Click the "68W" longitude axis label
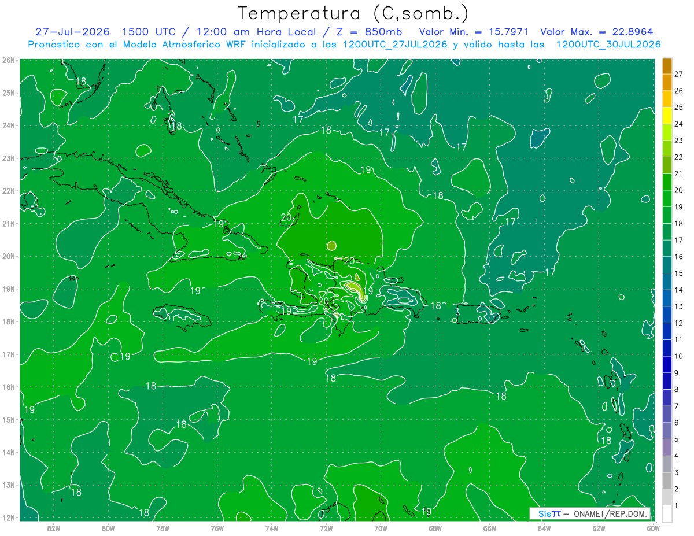The image size is (694, 536). 435,528
